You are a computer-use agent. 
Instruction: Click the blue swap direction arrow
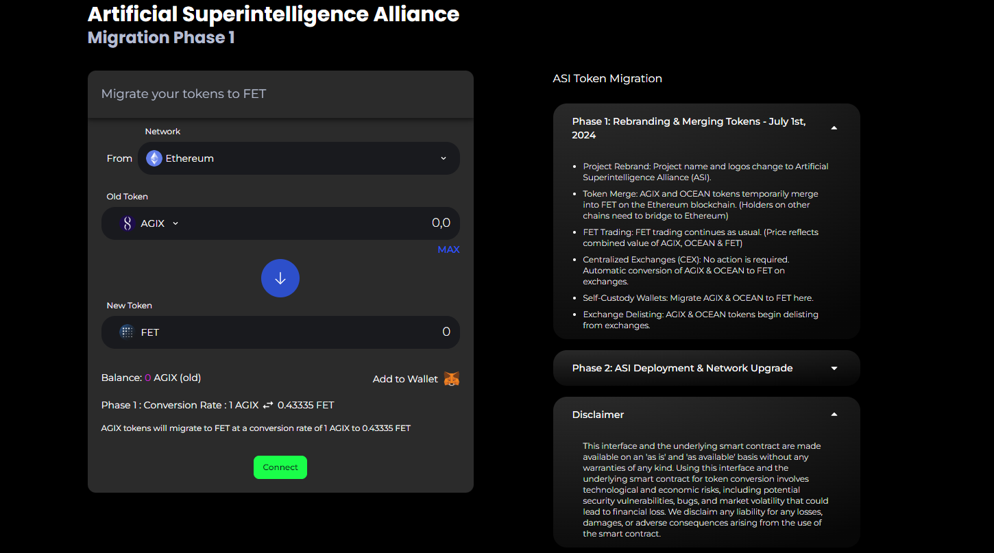tap(280, 278)
